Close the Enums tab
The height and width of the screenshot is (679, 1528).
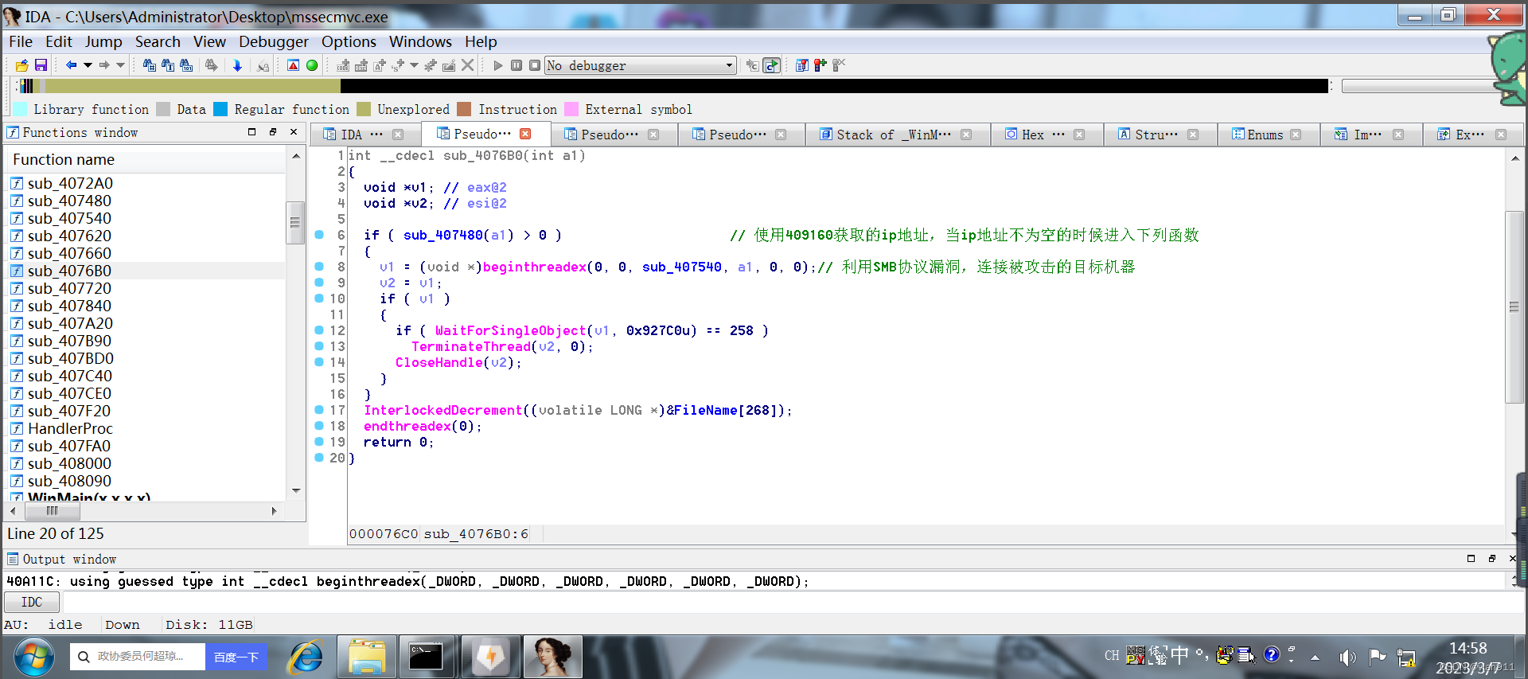[1296, 134]
